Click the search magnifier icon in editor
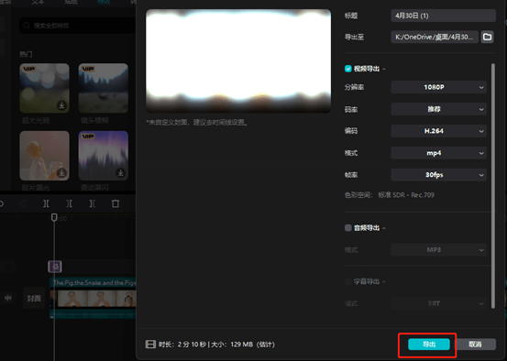Image resolution: width=507 pixels, height=361 pixels. click(27, 26)
